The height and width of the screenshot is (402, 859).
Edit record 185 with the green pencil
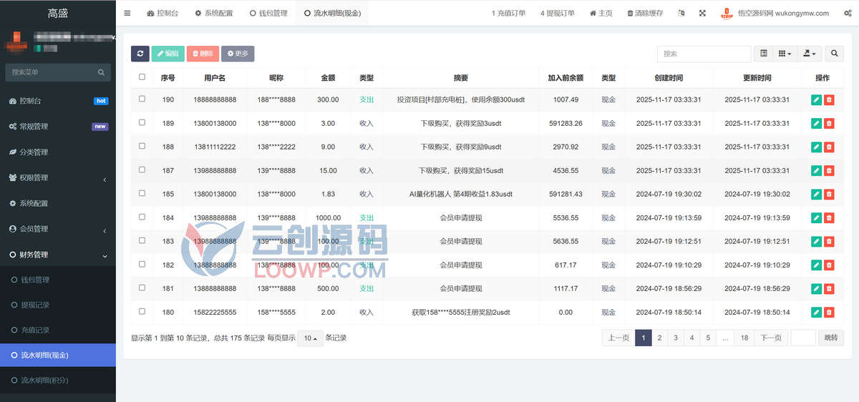pyautogui.click(x=816, y=195)
